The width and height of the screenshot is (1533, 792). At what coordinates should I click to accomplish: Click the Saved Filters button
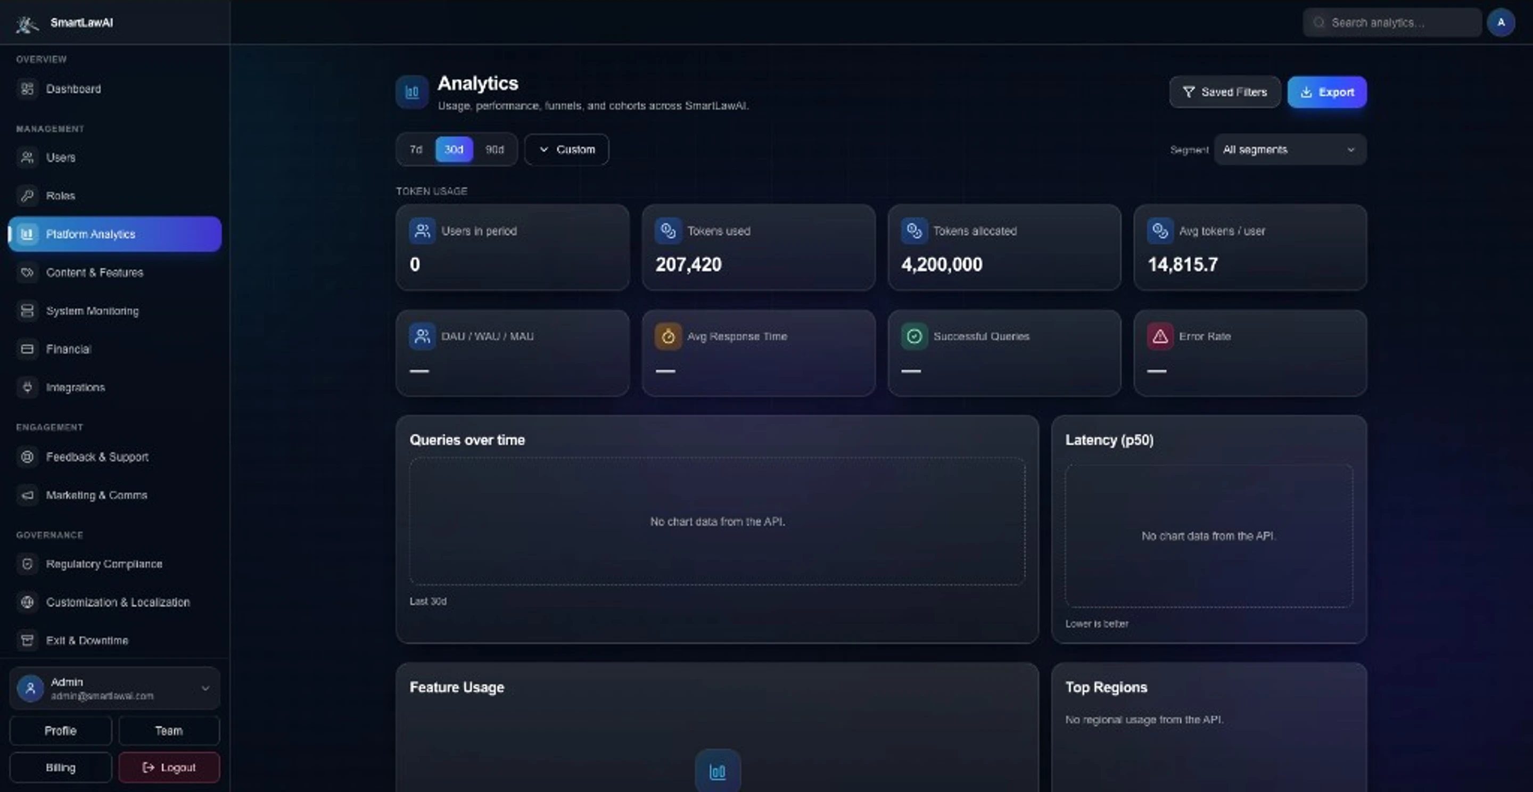click(x=1225, y=92)
